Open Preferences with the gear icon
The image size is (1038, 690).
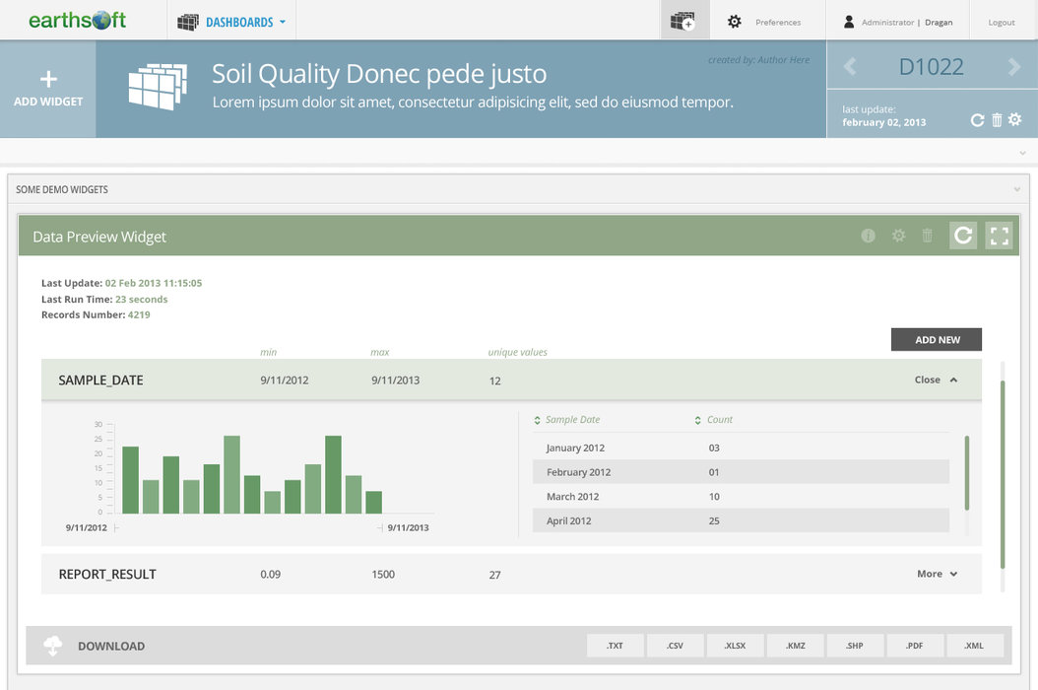tap(735, 22)
